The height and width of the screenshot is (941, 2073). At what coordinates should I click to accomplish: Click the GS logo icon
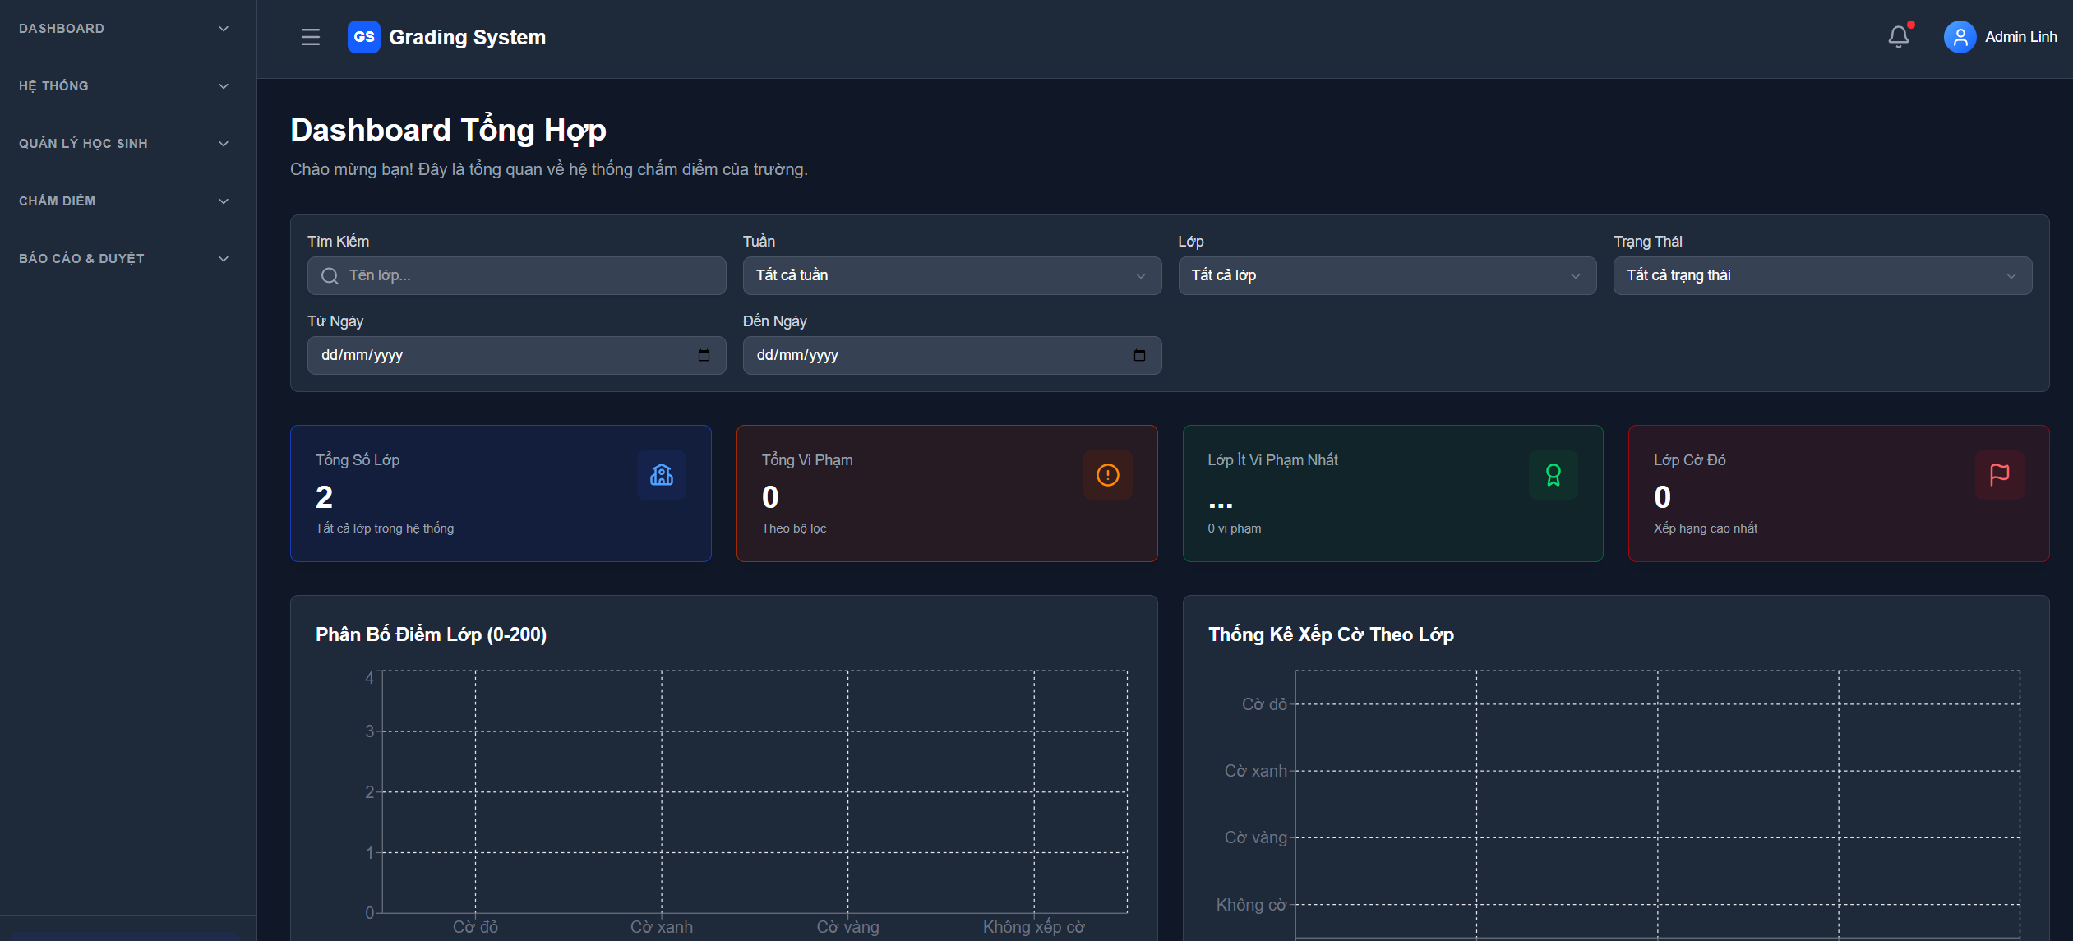pyautogui.click(x=363, y=37)
